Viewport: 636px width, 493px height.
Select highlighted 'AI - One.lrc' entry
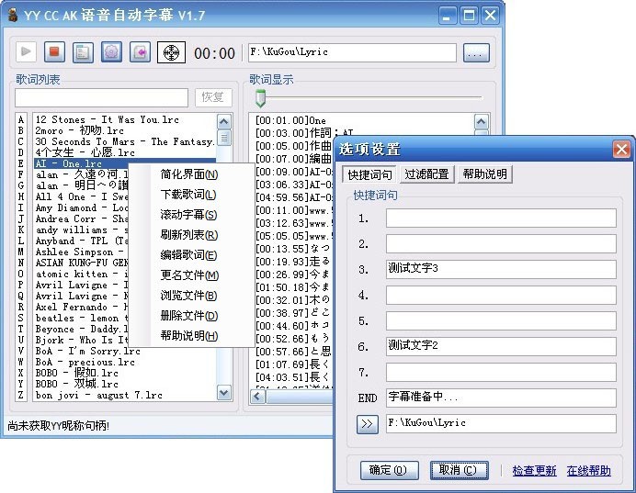(x=125, y=163)
